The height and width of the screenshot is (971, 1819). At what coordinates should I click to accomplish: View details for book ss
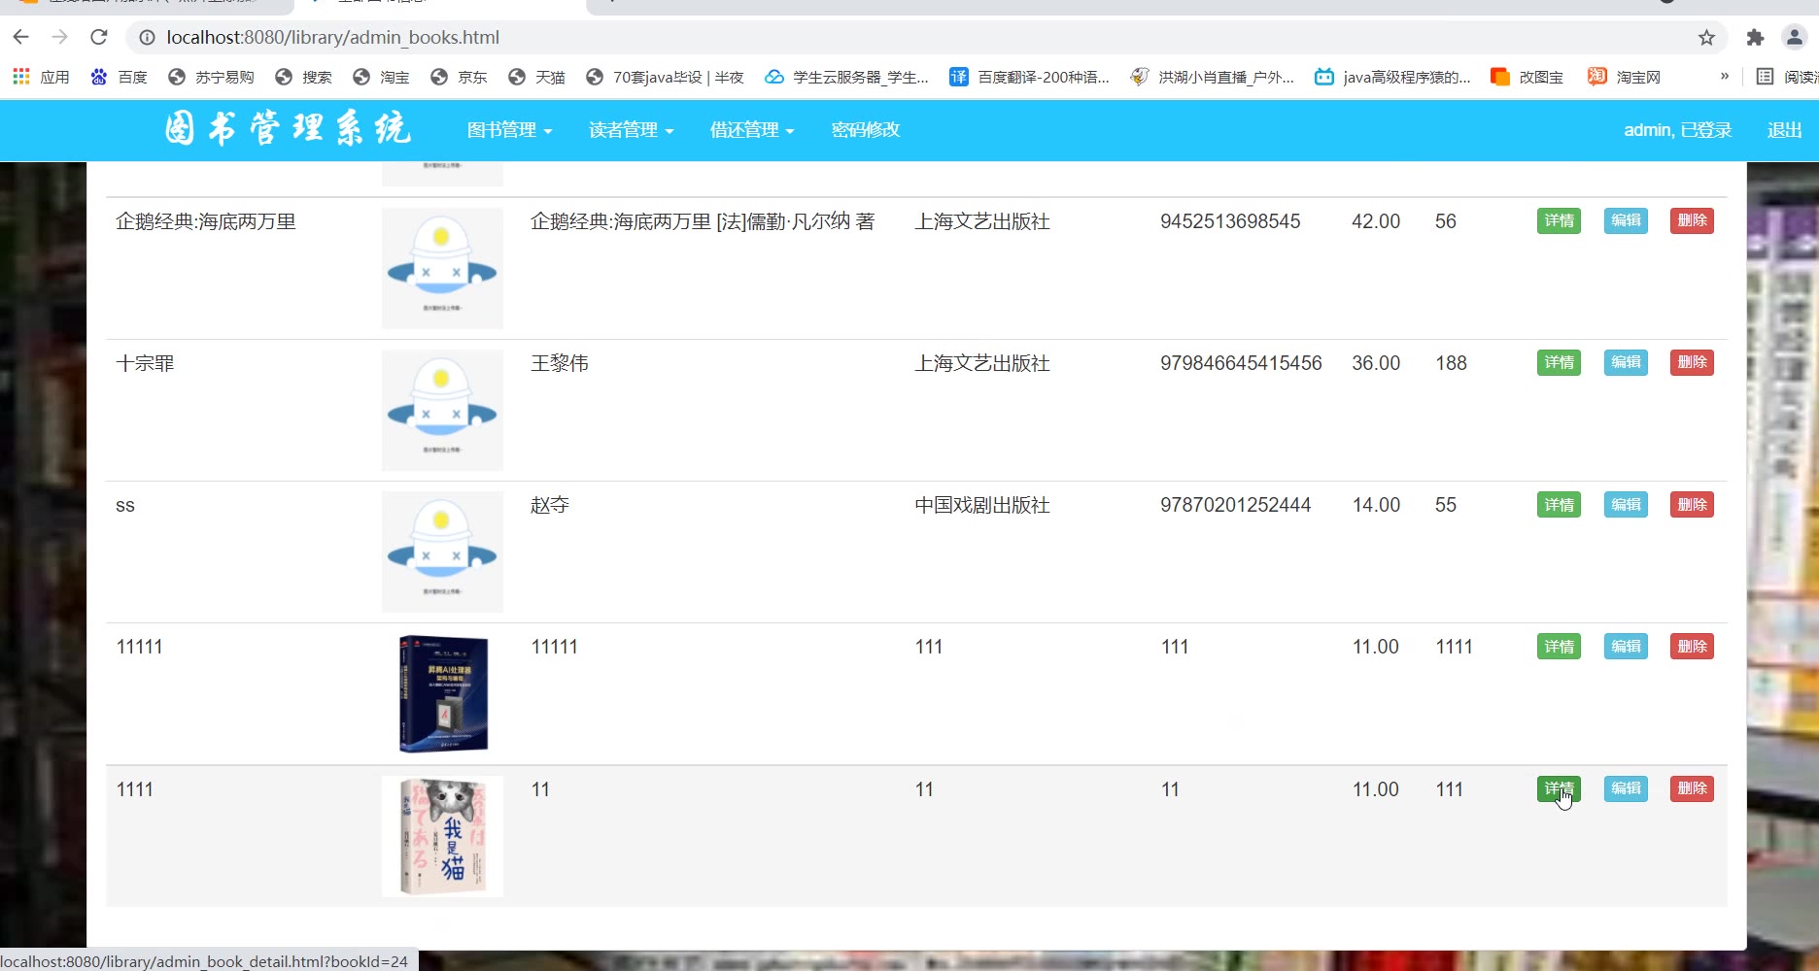[1559, 505]
